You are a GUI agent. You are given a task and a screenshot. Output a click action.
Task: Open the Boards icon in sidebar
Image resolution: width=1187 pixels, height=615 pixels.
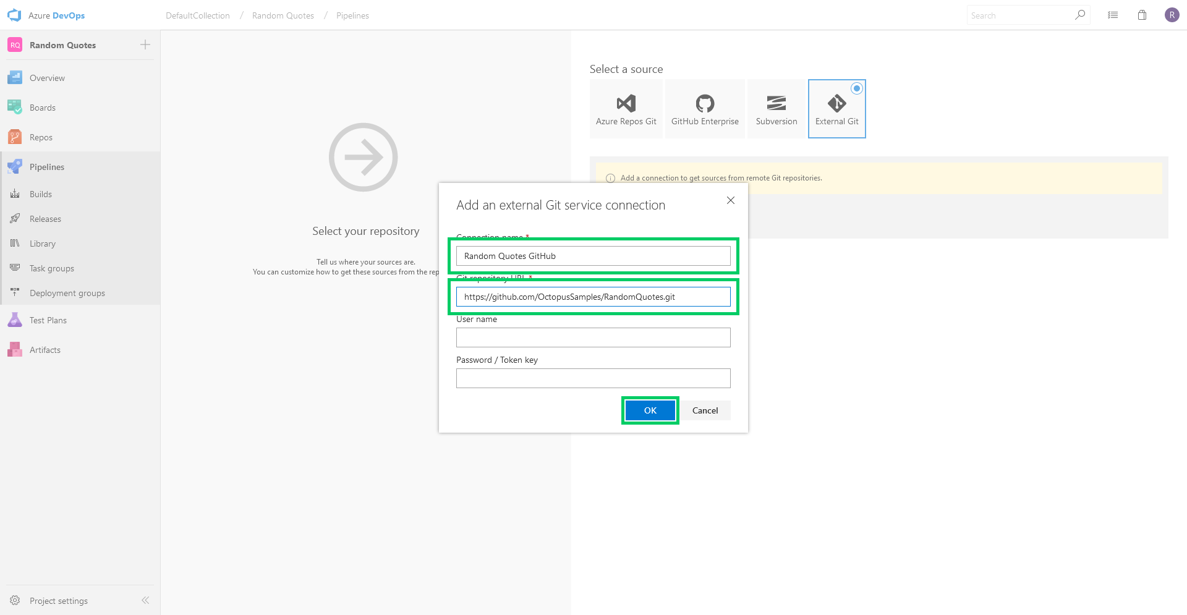(15, 108)
